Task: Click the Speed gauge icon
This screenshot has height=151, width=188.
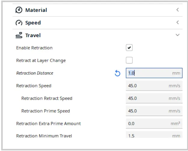Action: point(19,23)
